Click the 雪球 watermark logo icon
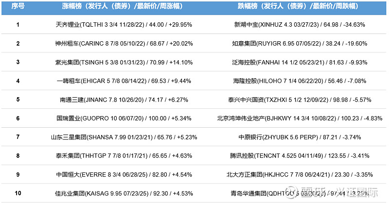 tap(291, 192)
